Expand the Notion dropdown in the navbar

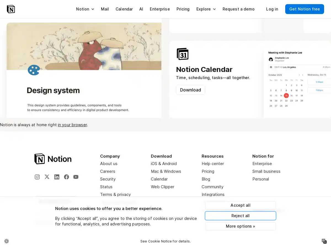click(85, 9)
